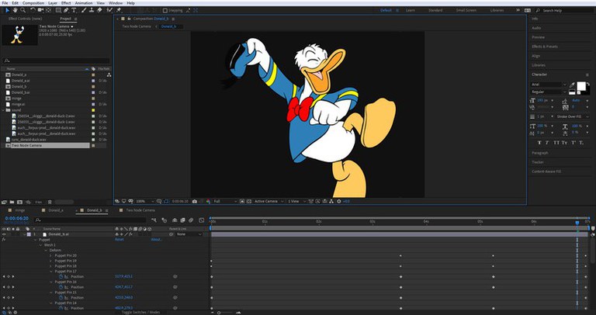Toggle the transparency grid in viewer
Viewport: 596px width, 315px height.
click(248, 201)
